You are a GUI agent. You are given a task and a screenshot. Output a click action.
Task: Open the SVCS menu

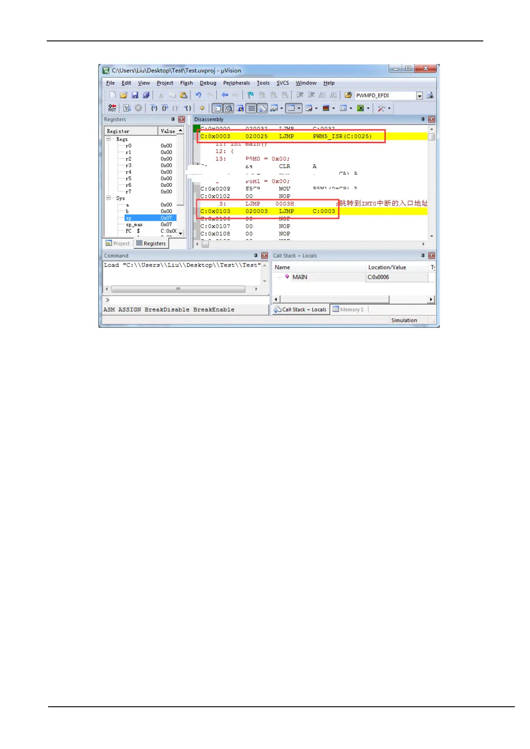[283, 83]
